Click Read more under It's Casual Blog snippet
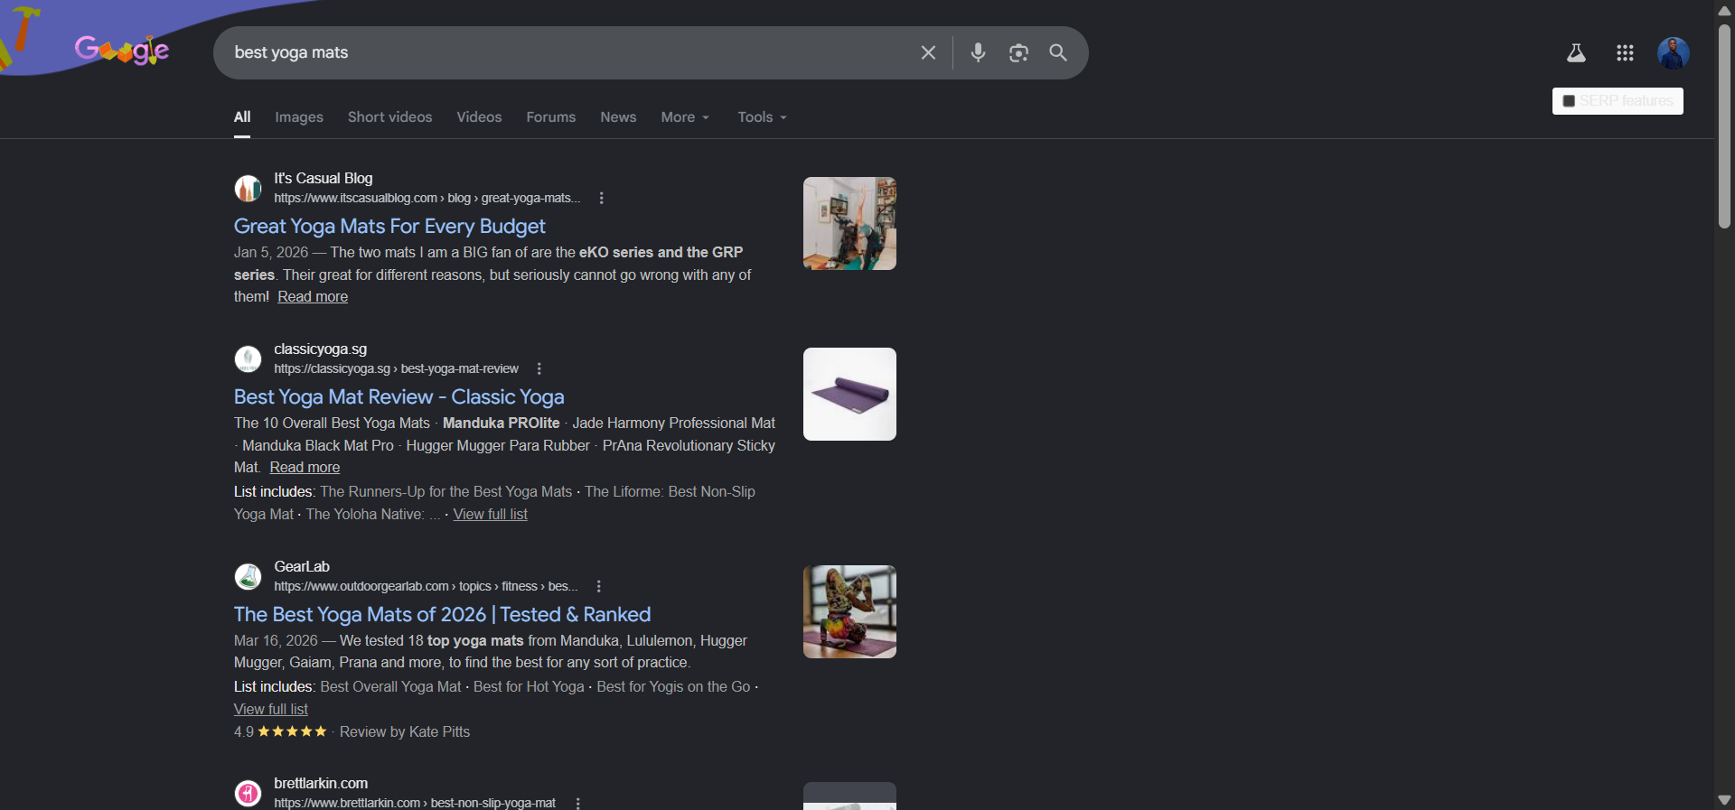Screen dimensions: 1735x810 313,297
